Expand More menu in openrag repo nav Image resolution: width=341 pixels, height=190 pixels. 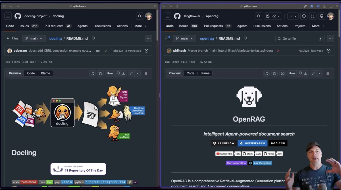(x=318, y=26)
